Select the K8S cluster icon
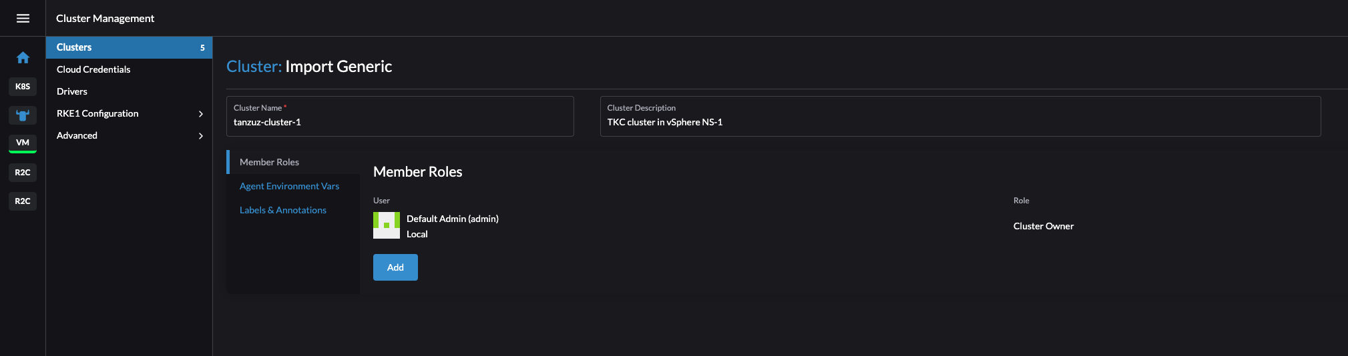This screenshot has width=1348, height=356. 23,87
